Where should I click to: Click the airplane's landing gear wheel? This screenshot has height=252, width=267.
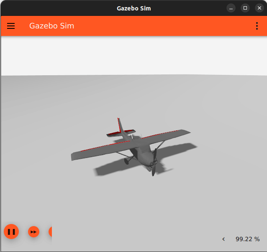[150, 169]
